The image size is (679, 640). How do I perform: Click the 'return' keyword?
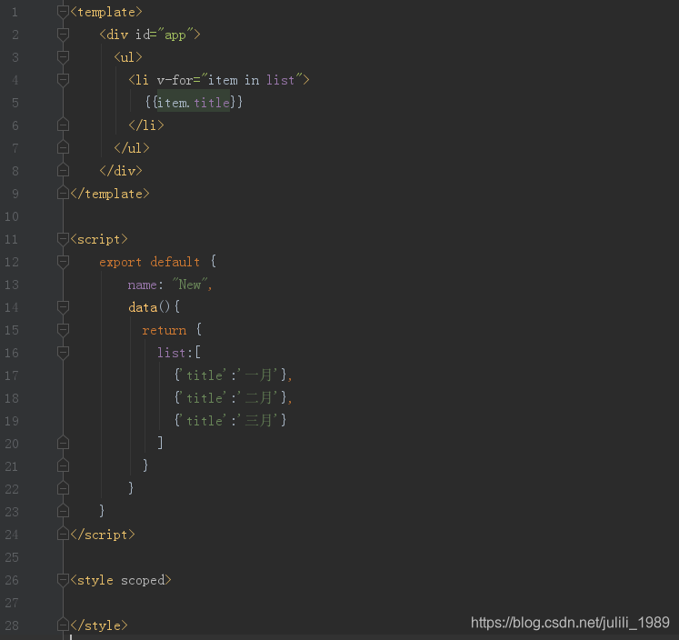pyautogui.click(x=165, y=330)
